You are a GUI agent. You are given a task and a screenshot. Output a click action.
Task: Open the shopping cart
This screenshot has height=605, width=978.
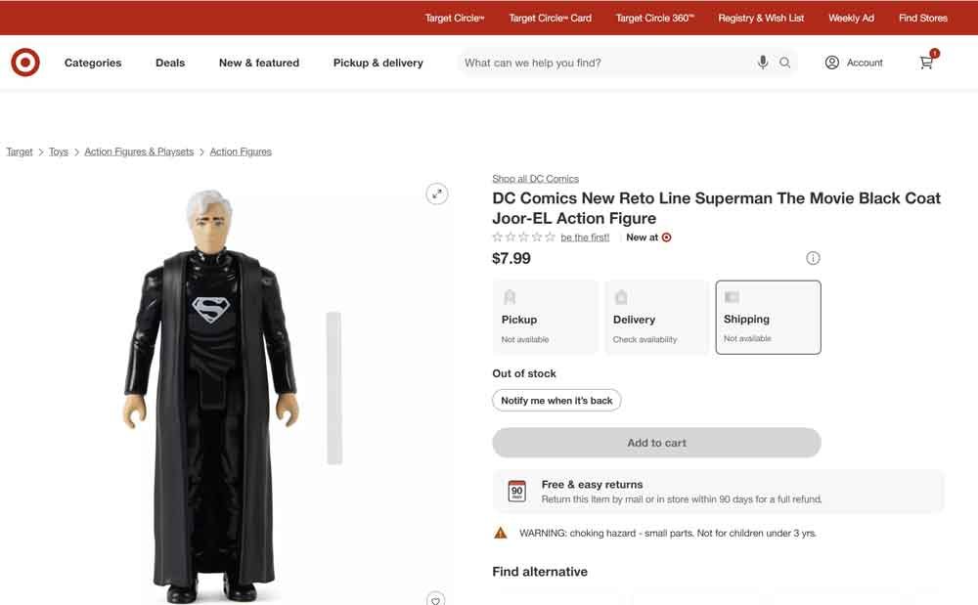coord(926,63)
